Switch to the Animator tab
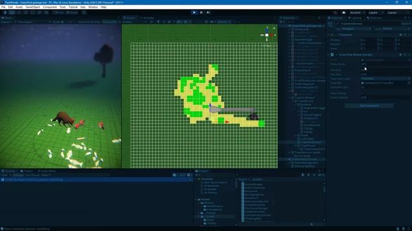 [147, 18]
